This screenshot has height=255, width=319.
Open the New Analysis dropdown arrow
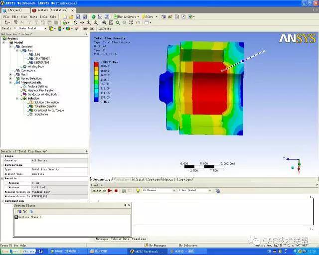click(x=138, y=16)
